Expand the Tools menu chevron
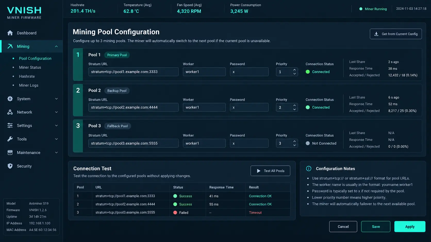 point(56,139)
